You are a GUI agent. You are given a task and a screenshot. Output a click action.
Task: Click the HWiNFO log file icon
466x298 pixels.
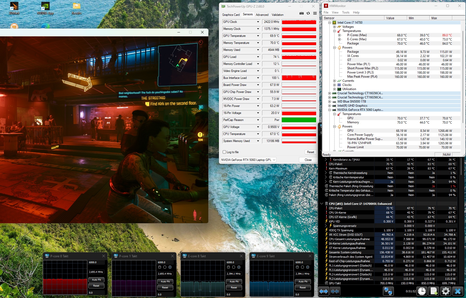434,291
